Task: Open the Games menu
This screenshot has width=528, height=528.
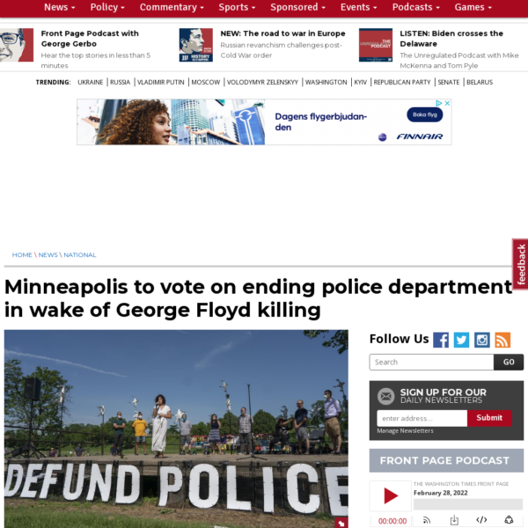Action: [x=473, y=7]
